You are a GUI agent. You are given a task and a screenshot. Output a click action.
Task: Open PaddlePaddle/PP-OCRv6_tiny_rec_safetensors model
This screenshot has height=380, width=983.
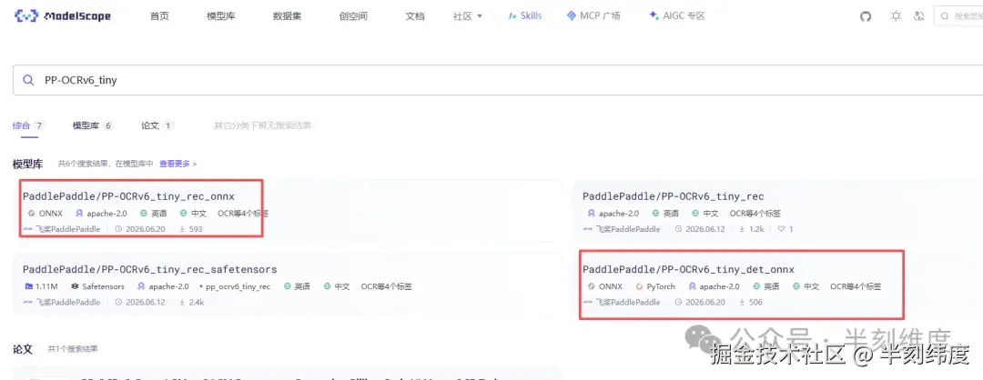click(x=150, y=270)
